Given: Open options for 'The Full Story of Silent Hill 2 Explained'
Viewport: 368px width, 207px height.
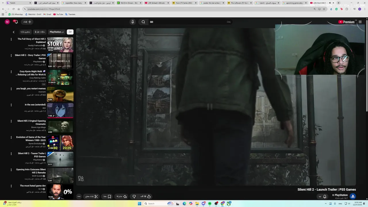Looking at the screenshot, I should (11, 39).
